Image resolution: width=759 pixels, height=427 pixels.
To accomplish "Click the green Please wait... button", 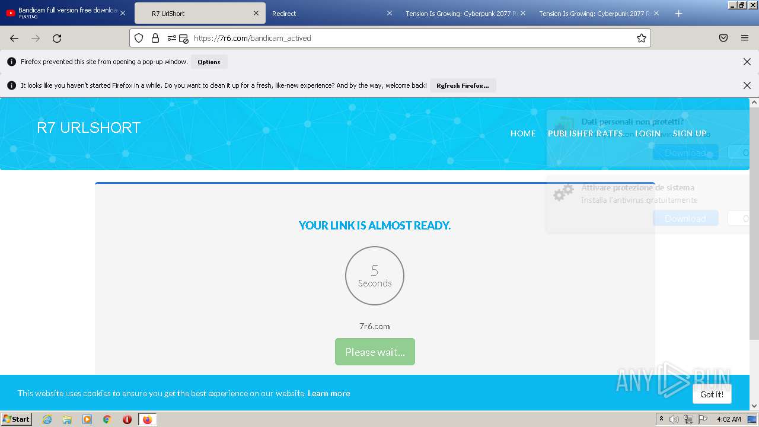I will click(375, 352).
